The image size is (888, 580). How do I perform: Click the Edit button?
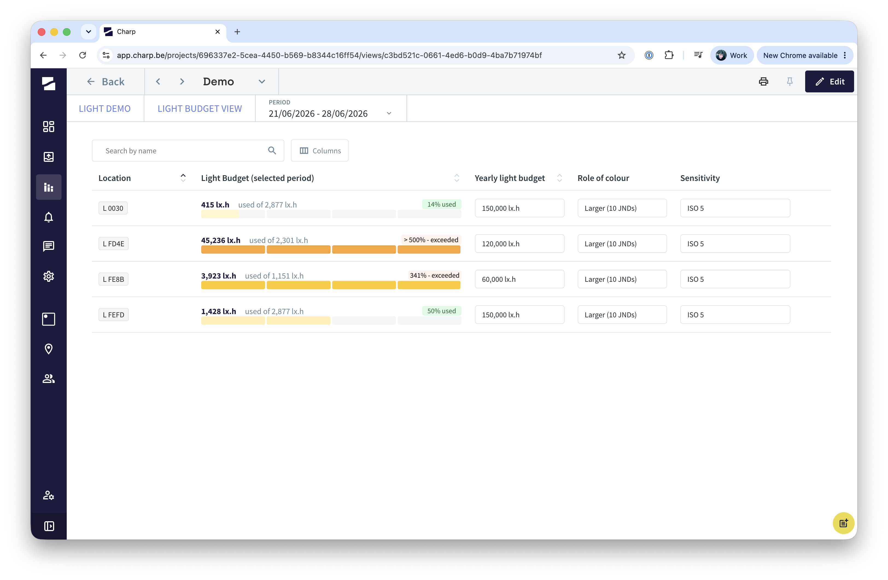829,81
